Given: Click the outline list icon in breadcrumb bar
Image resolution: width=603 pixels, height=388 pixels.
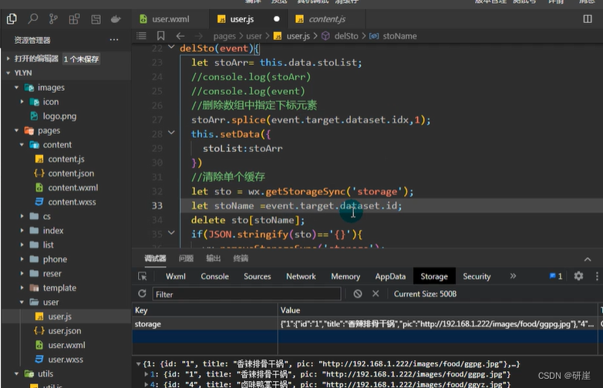Looking at the screenshot, I should 142,35.
